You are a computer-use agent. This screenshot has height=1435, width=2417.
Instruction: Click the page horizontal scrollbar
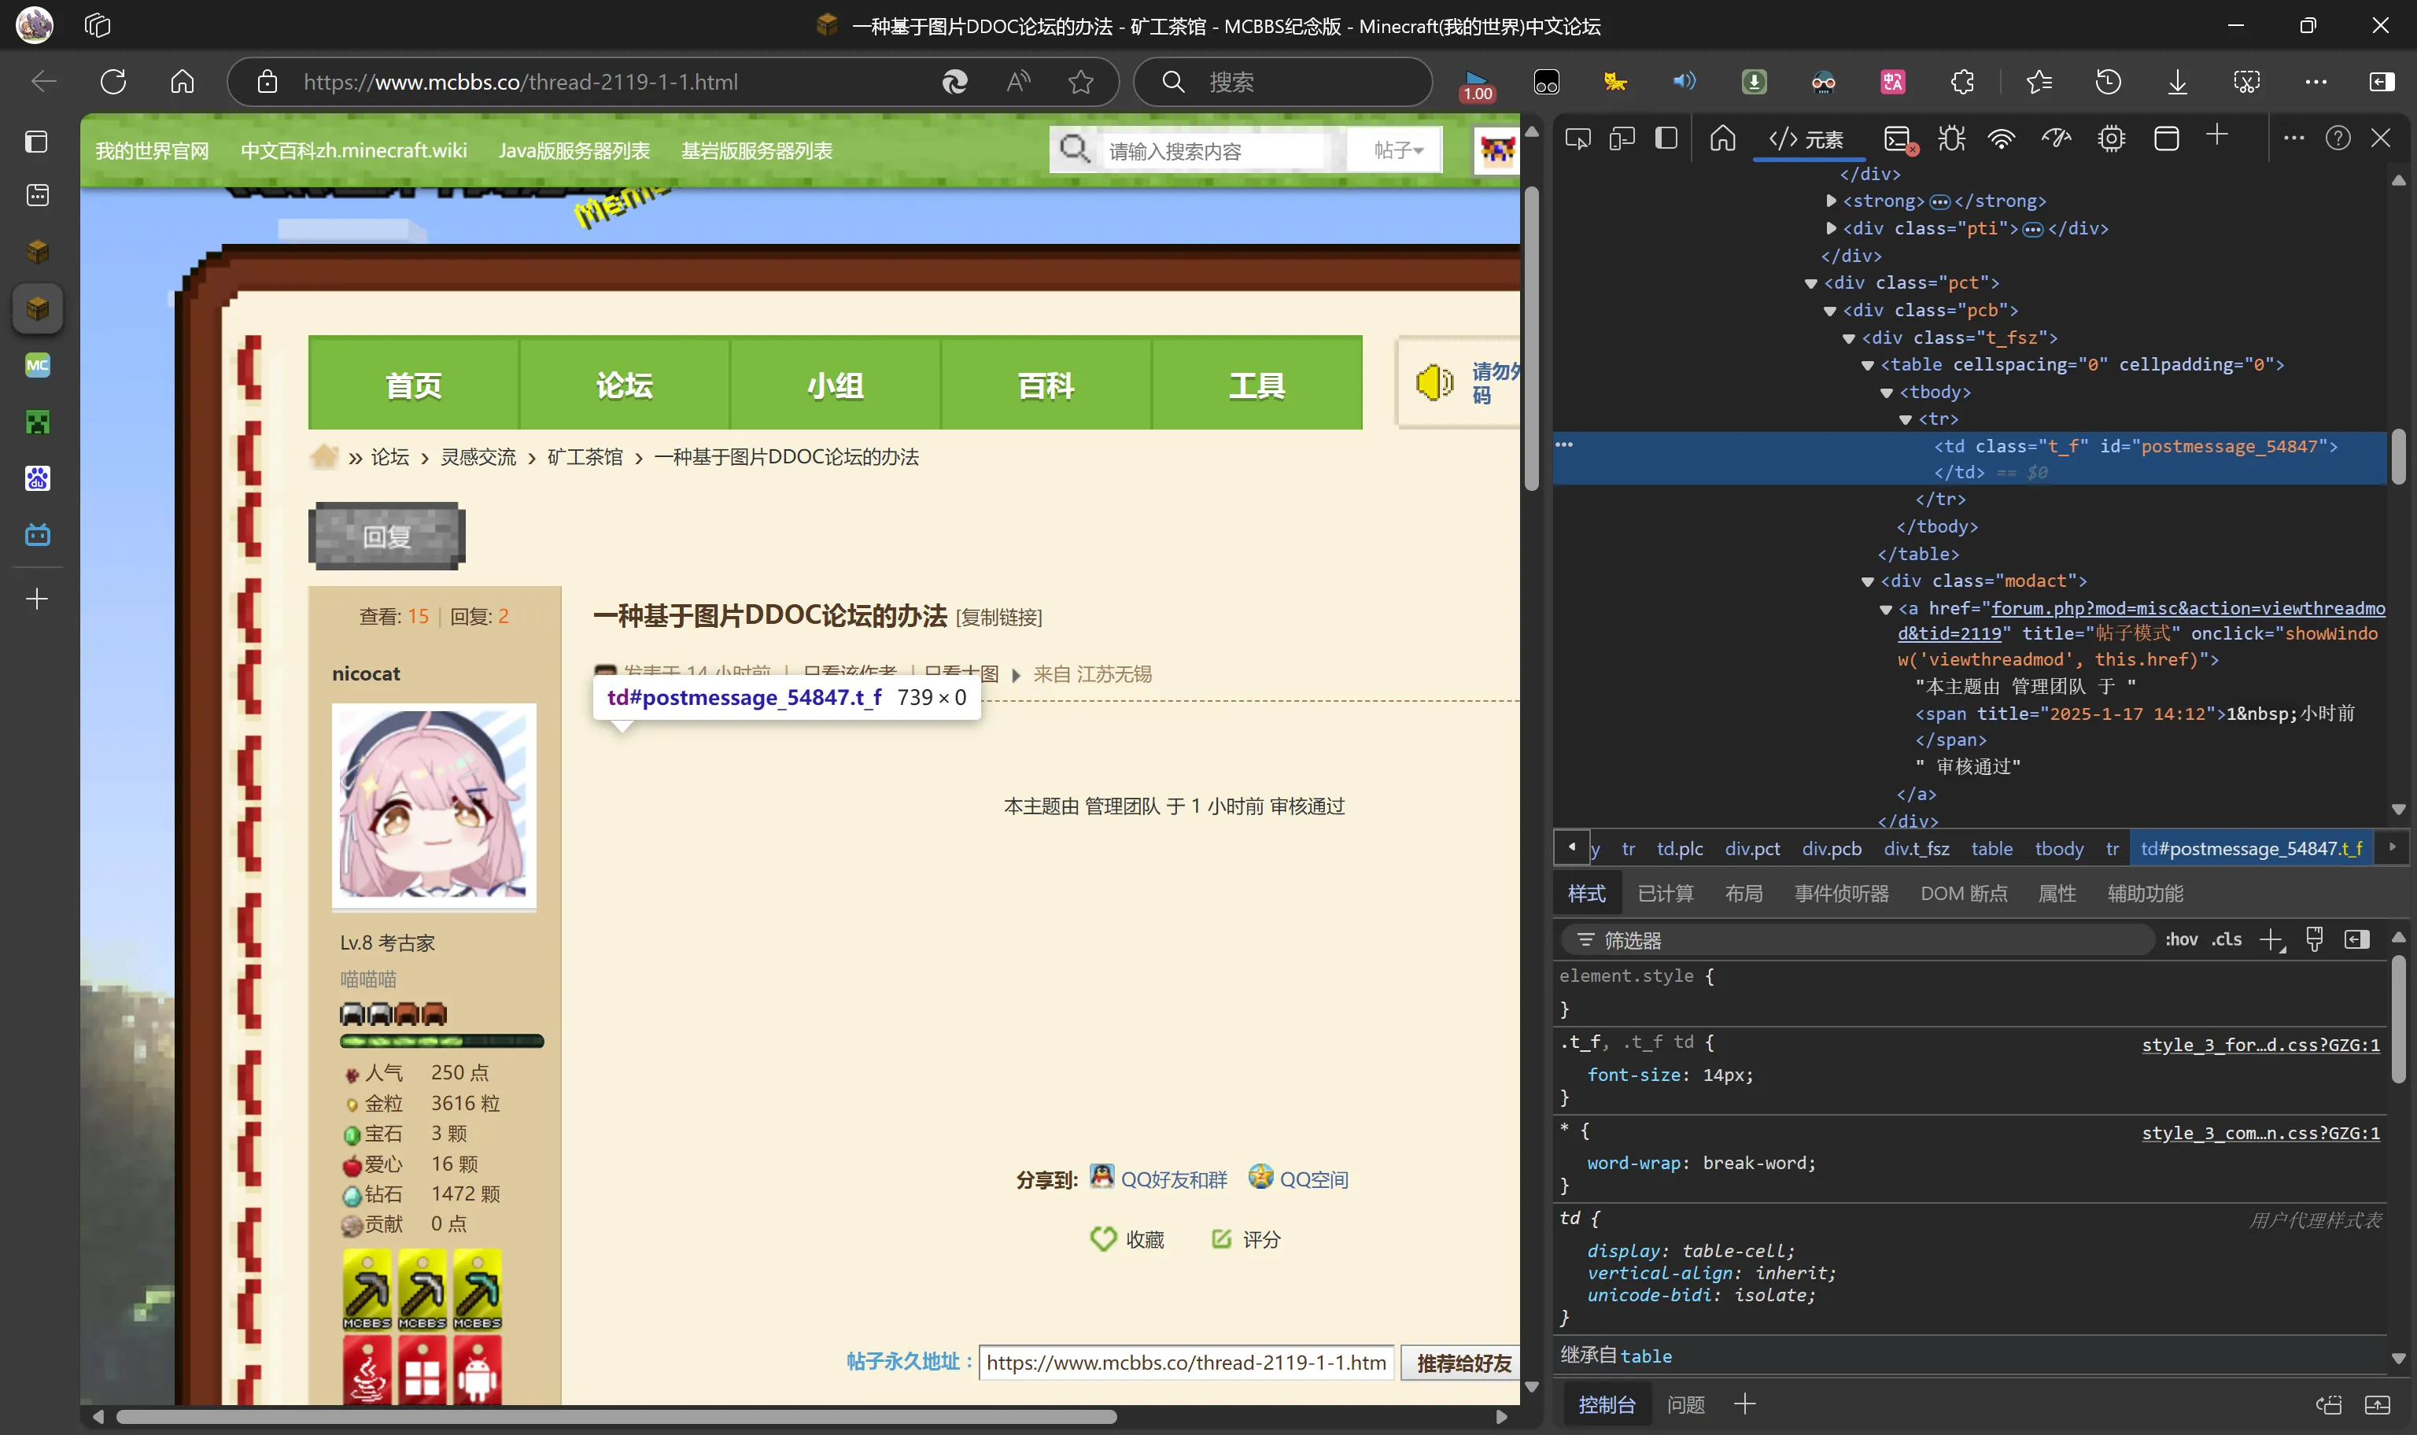coord(617,1417)
